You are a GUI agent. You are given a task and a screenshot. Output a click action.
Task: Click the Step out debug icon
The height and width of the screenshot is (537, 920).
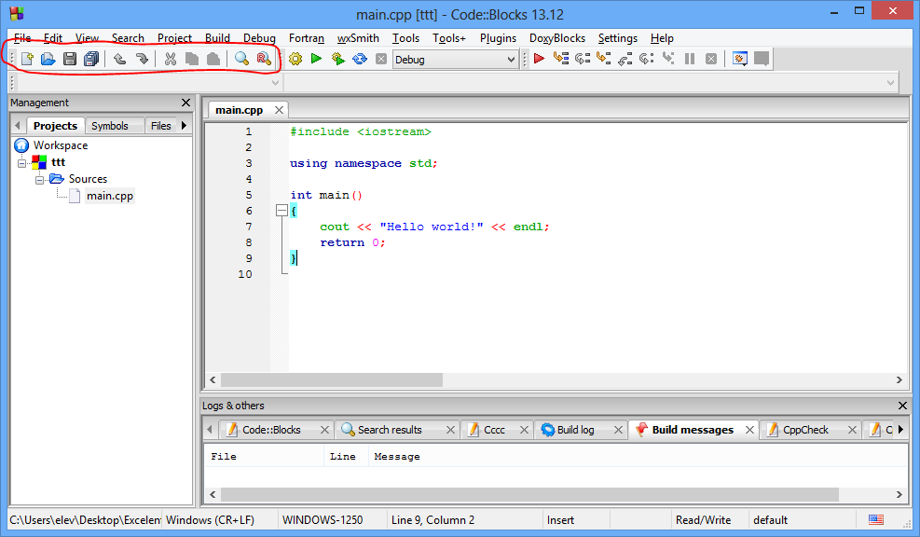pos(625,59)
